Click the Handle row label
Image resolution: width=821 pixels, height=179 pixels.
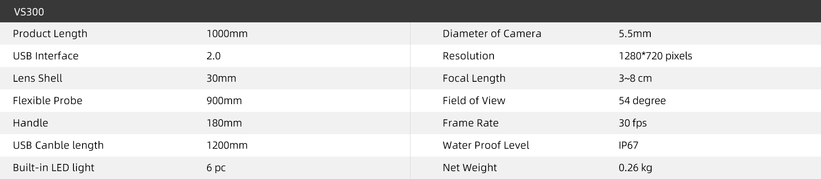click(x=30, y=123)
